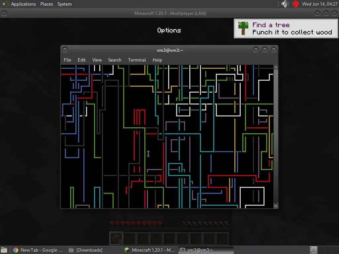The image size is (339, 254).
Task: Click the Applications menu logo icon
Action: coord(5,4)
